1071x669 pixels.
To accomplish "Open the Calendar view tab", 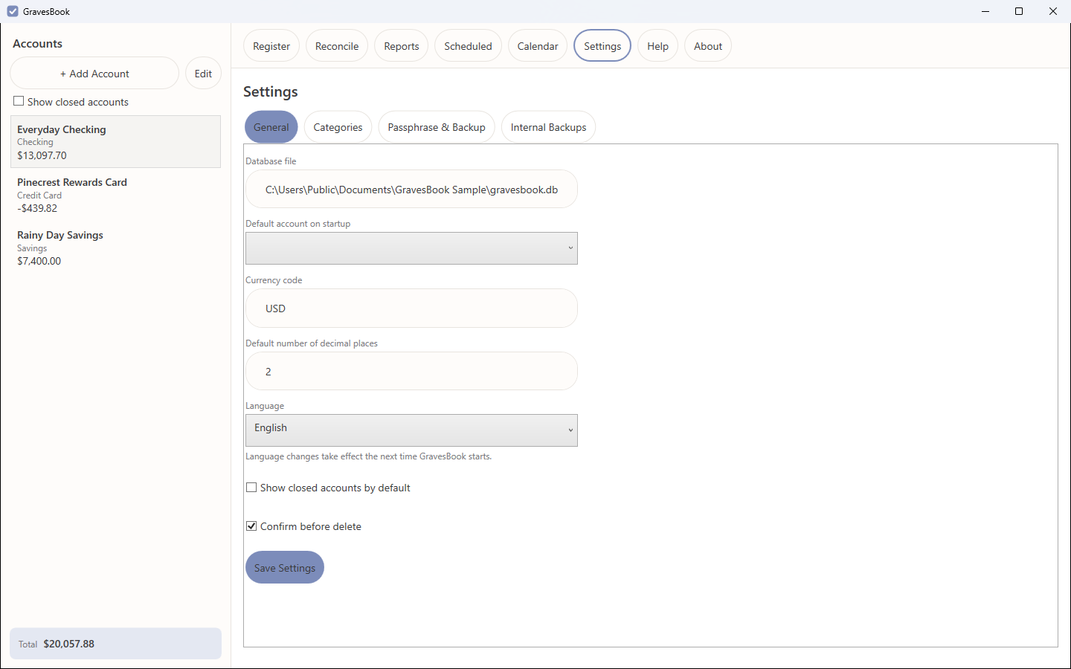I will pyautogui.click(x=538, y=46).
